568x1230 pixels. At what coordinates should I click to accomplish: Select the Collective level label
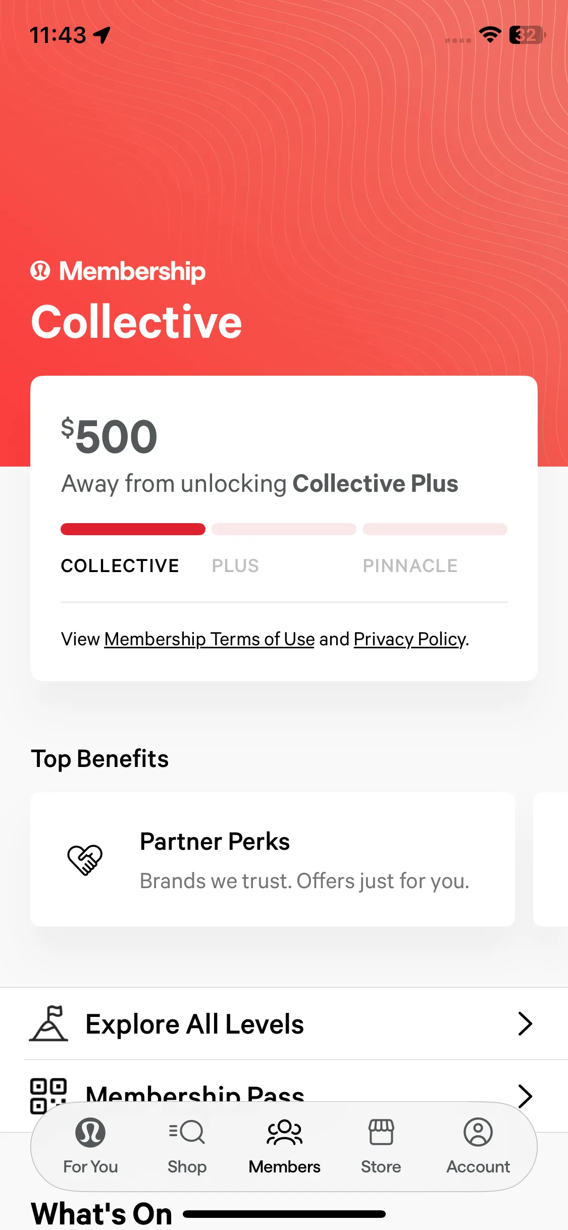120,566
